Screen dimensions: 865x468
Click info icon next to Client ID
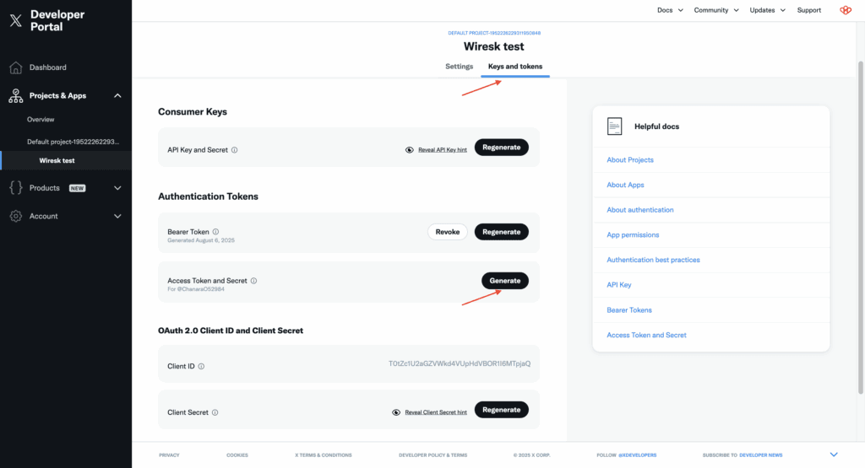(x=201, y=366)
